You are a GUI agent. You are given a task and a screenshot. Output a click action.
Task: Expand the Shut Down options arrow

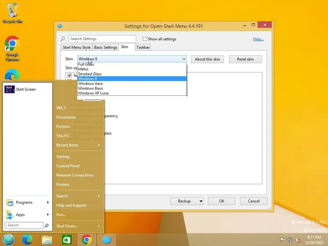[99, 226]
